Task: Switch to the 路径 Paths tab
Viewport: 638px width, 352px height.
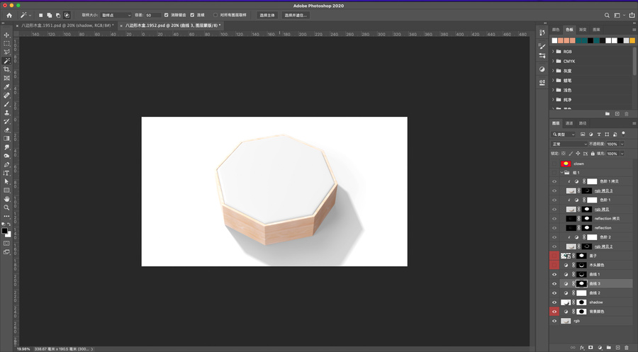Action: tap(583, 123)
